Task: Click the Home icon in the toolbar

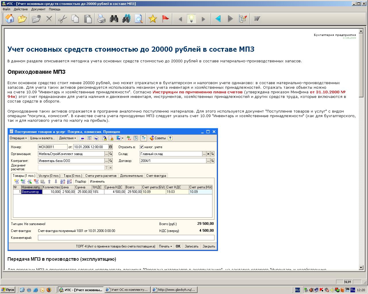Action: coord(10,19)
